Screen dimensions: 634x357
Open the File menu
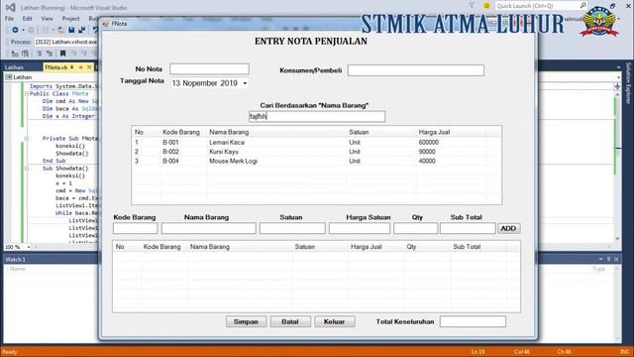click(9, 19)
